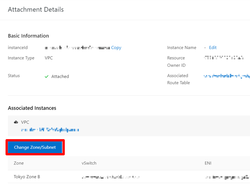Click the VPC cloud icon
Screen dimensions: 250x192
(x=16, y=122)
